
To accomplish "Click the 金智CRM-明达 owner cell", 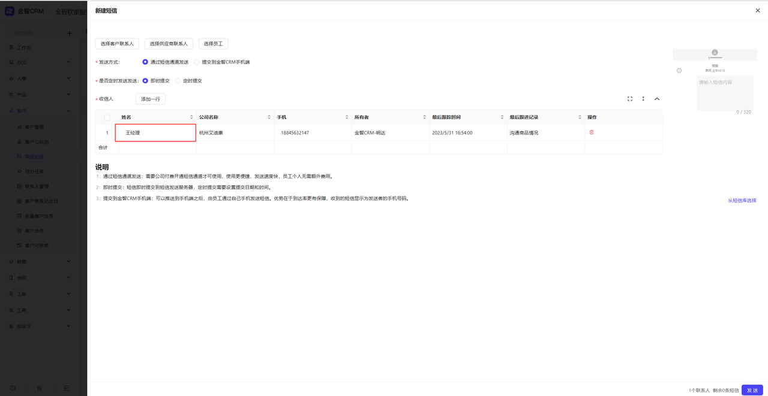I will (x=391, y=132).
